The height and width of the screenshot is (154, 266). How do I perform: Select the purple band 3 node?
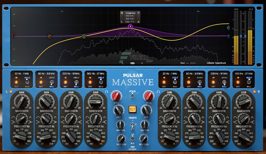(130, 26)
